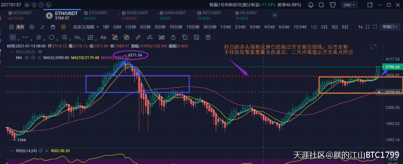Select the Fibonacci lines tool
The image size is (403, 164).
(x=65, y=37)
